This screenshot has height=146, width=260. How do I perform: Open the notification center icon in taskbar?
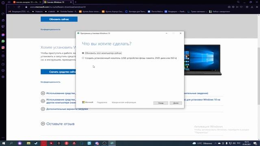point(255,143)
